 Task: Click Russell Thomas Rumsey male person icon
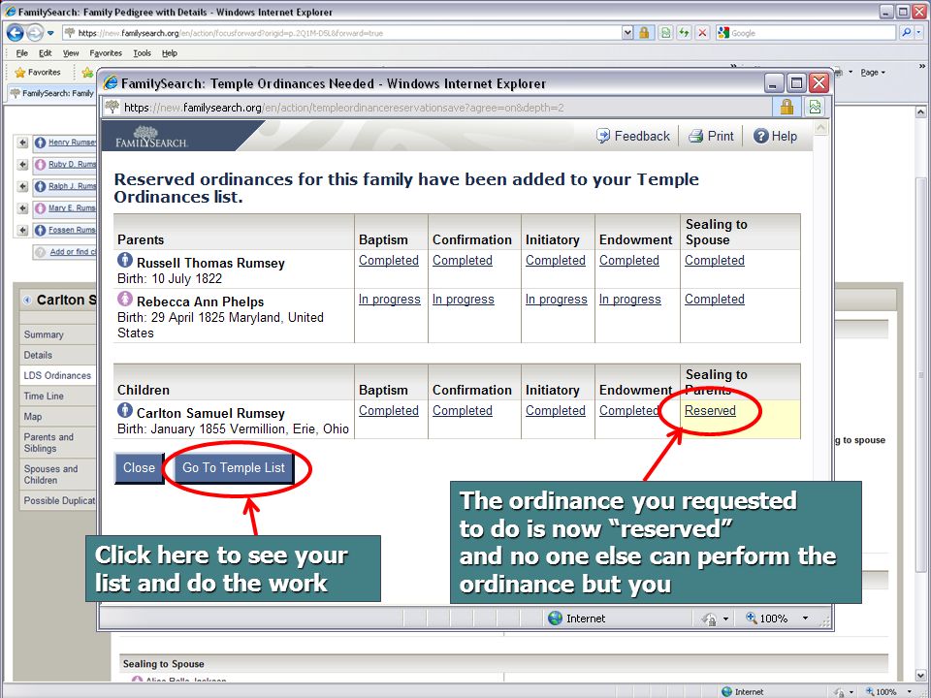click(x=125, y=260)
